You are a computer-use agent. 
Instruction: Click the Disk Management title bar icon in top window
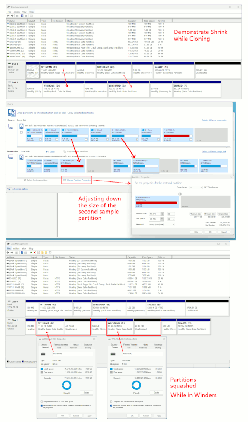click(x=9, y=7)
